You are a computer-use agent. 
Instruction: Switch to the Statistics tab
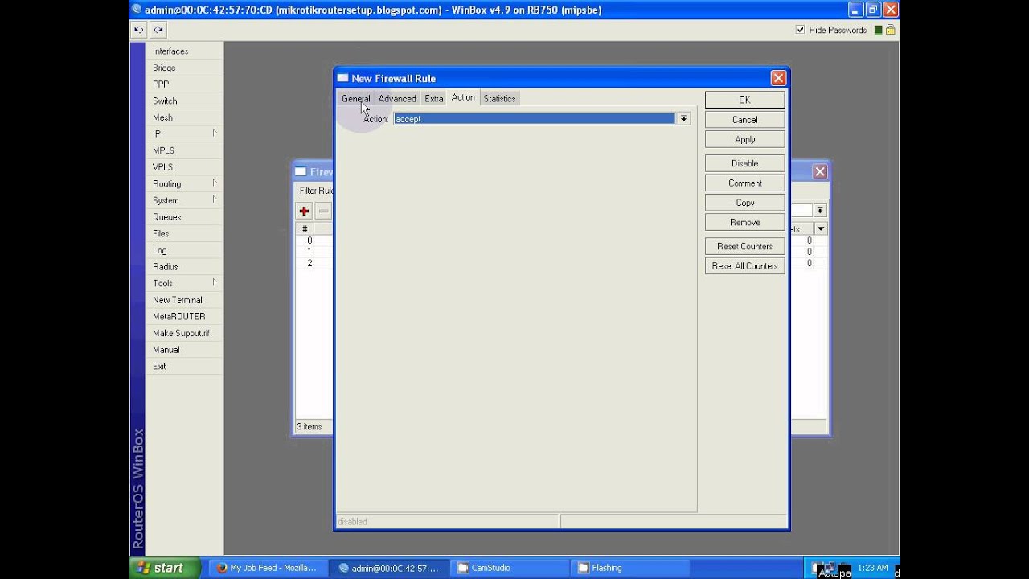pos(499,99)
